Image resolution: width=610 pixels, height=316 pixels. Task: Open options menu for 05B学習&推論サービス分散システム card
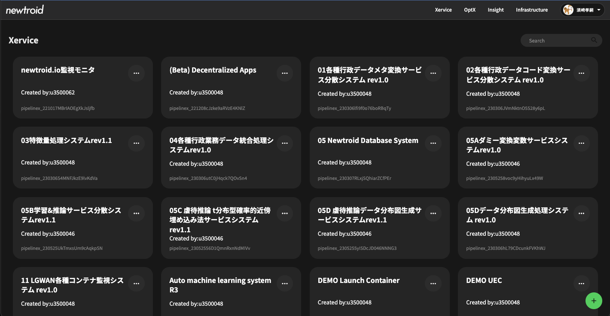136,213
